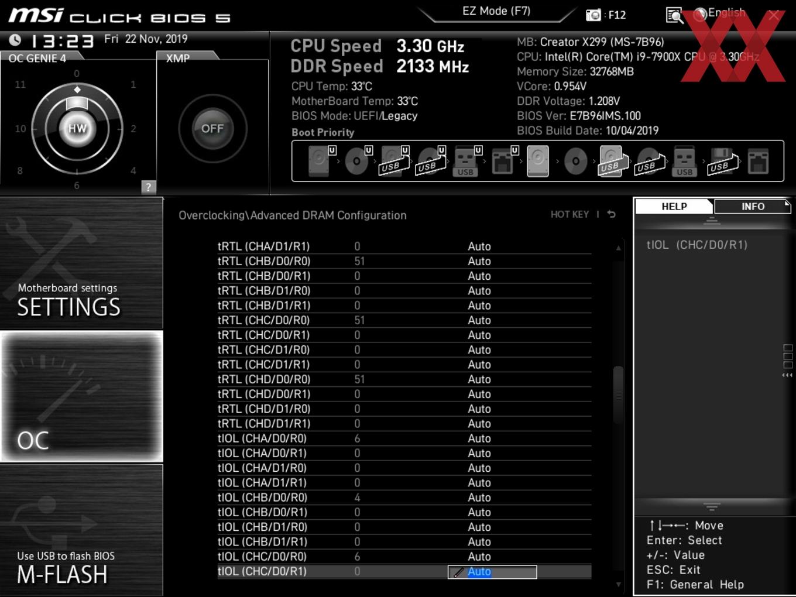796x597 pixels.
Task: Select legacy USB hard disk boot icon
Action: point(613,161)
